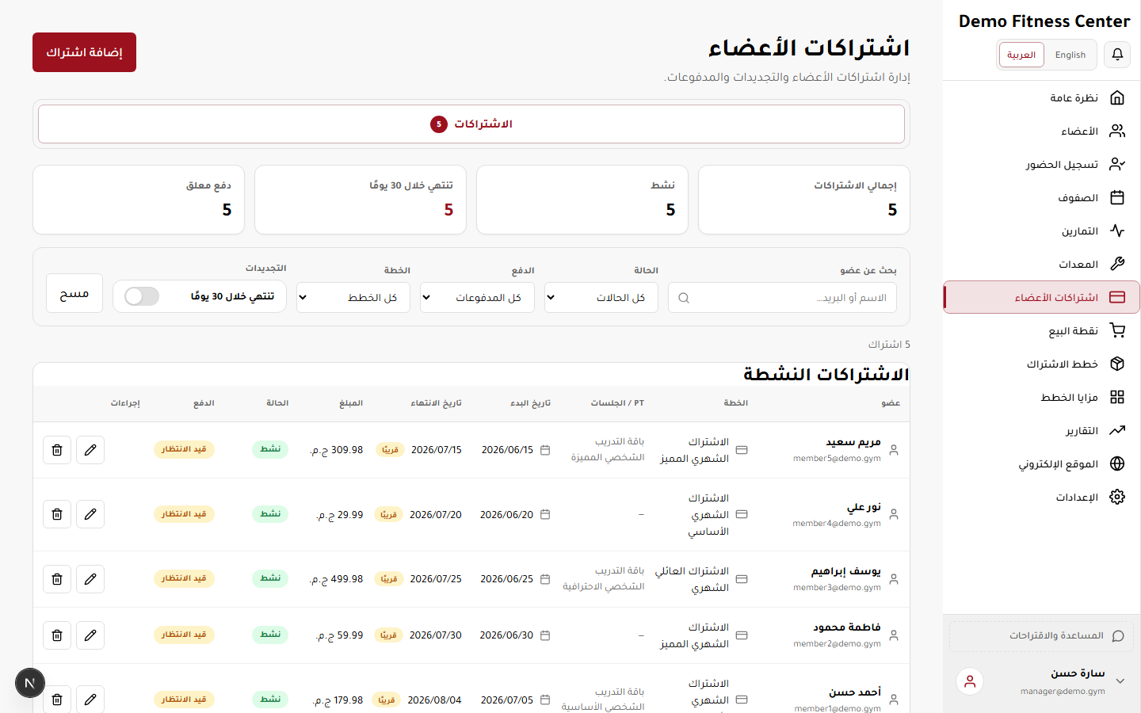
Task: Click the قريبًا badge in مريم سعيد row
Action: pyautogui.click(x=390, y=450)
